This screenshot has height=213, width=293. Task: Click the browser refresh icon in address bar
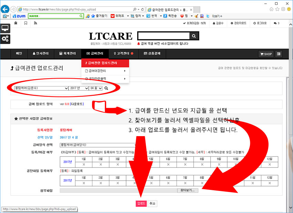143,9
